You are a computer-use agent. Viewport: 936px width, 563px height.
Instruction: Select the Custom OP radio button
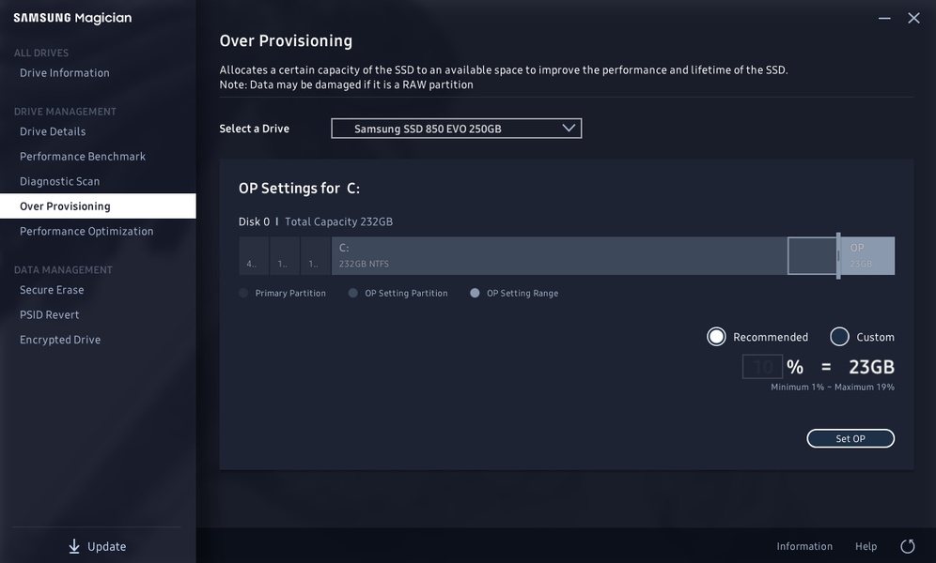point(839,337)
